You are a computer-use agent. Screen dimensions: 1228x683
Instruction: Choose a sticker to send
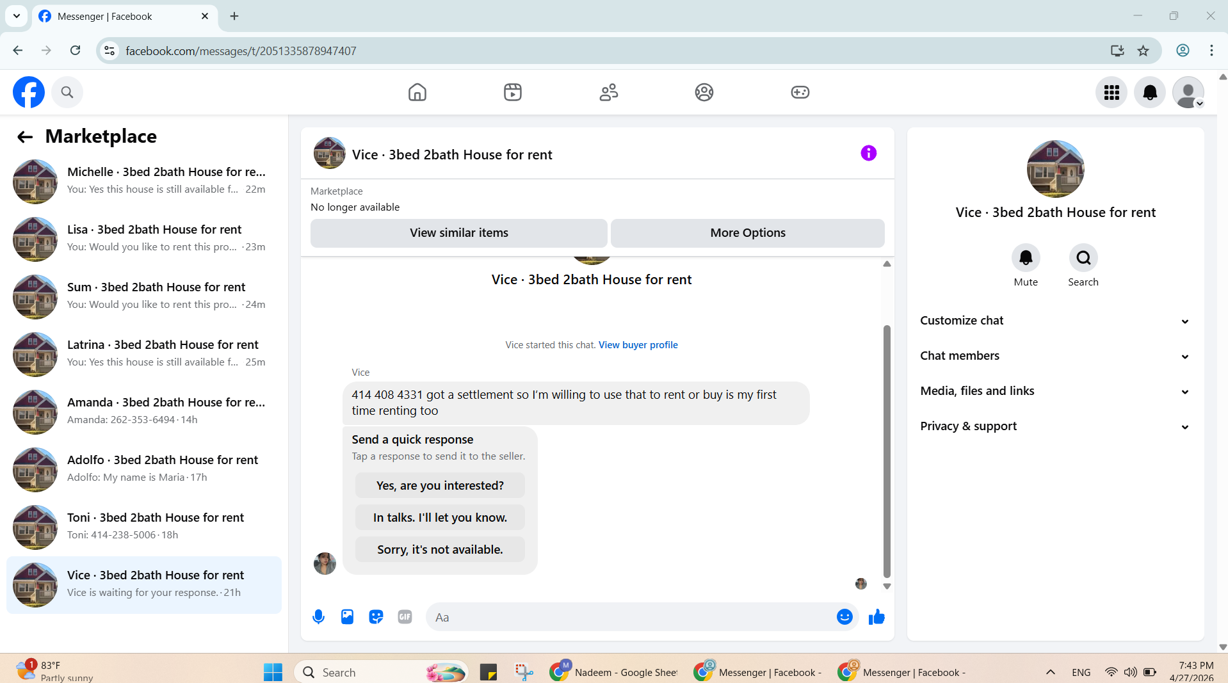click(376, 617)
